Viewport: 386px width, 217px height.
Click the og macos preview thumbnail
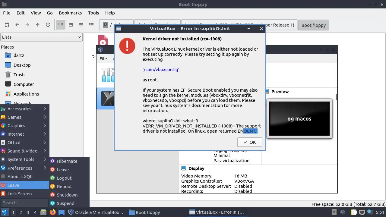(299, 118)
